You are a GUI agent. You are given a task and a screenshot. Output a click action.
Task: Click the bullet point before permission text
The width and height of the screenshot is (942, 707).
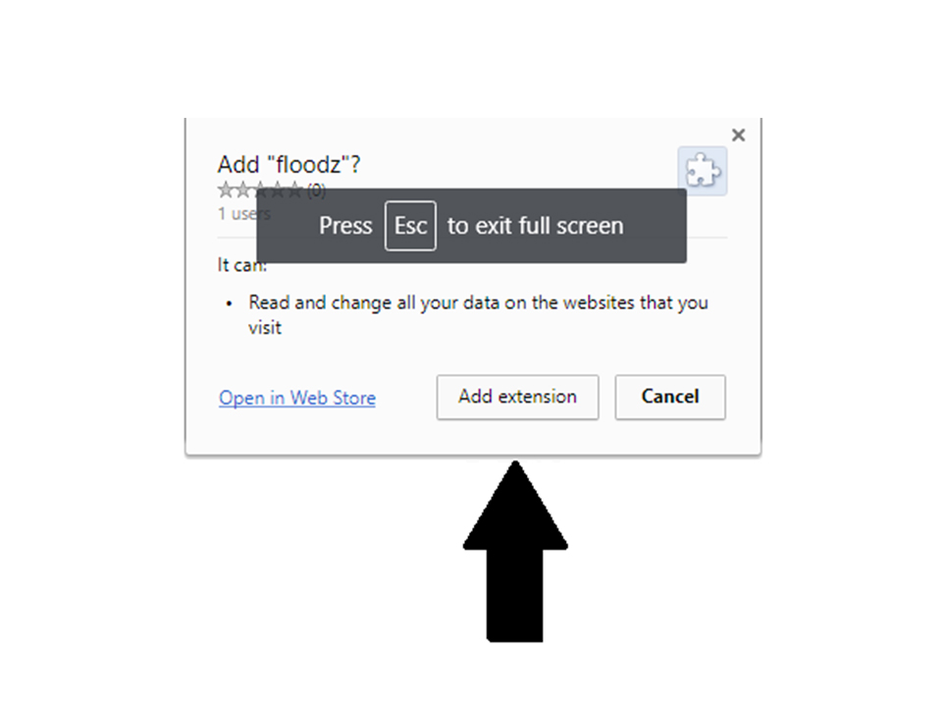click(229, 303)
